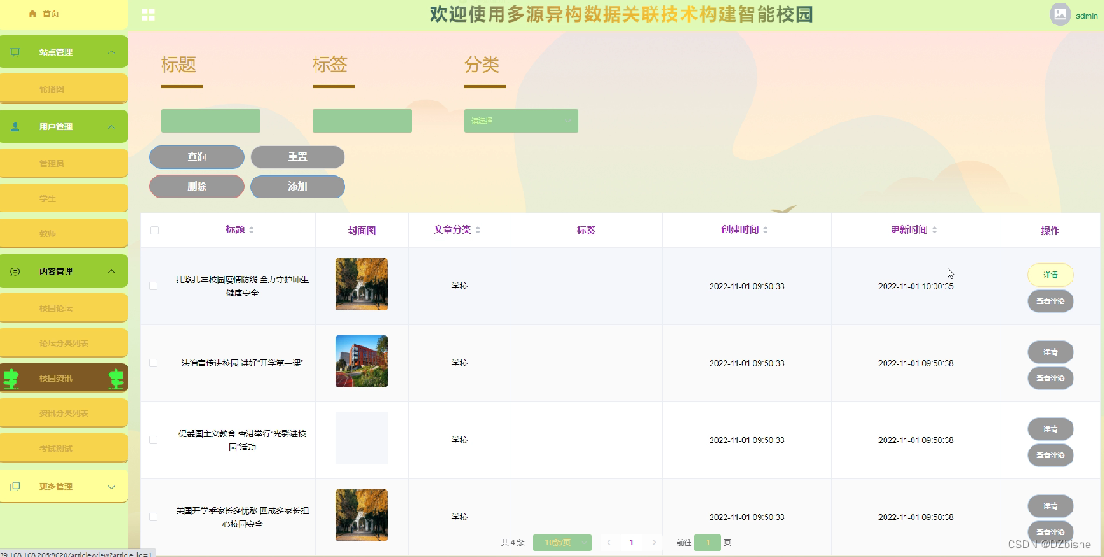Click 查看评论 for the first article row

[x=1050, y=301]
